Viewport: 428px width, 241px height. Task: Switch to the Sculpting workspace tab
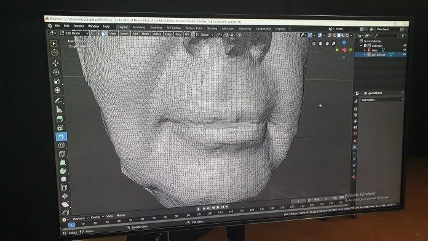coord(156,28)
